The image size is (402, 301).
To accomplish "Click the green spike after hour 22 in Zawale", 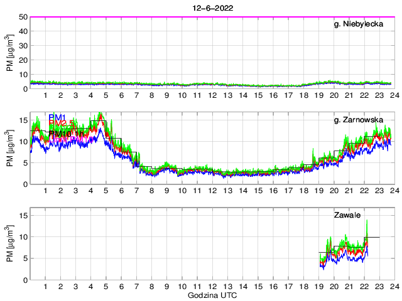I will click(x=367, y=222).
